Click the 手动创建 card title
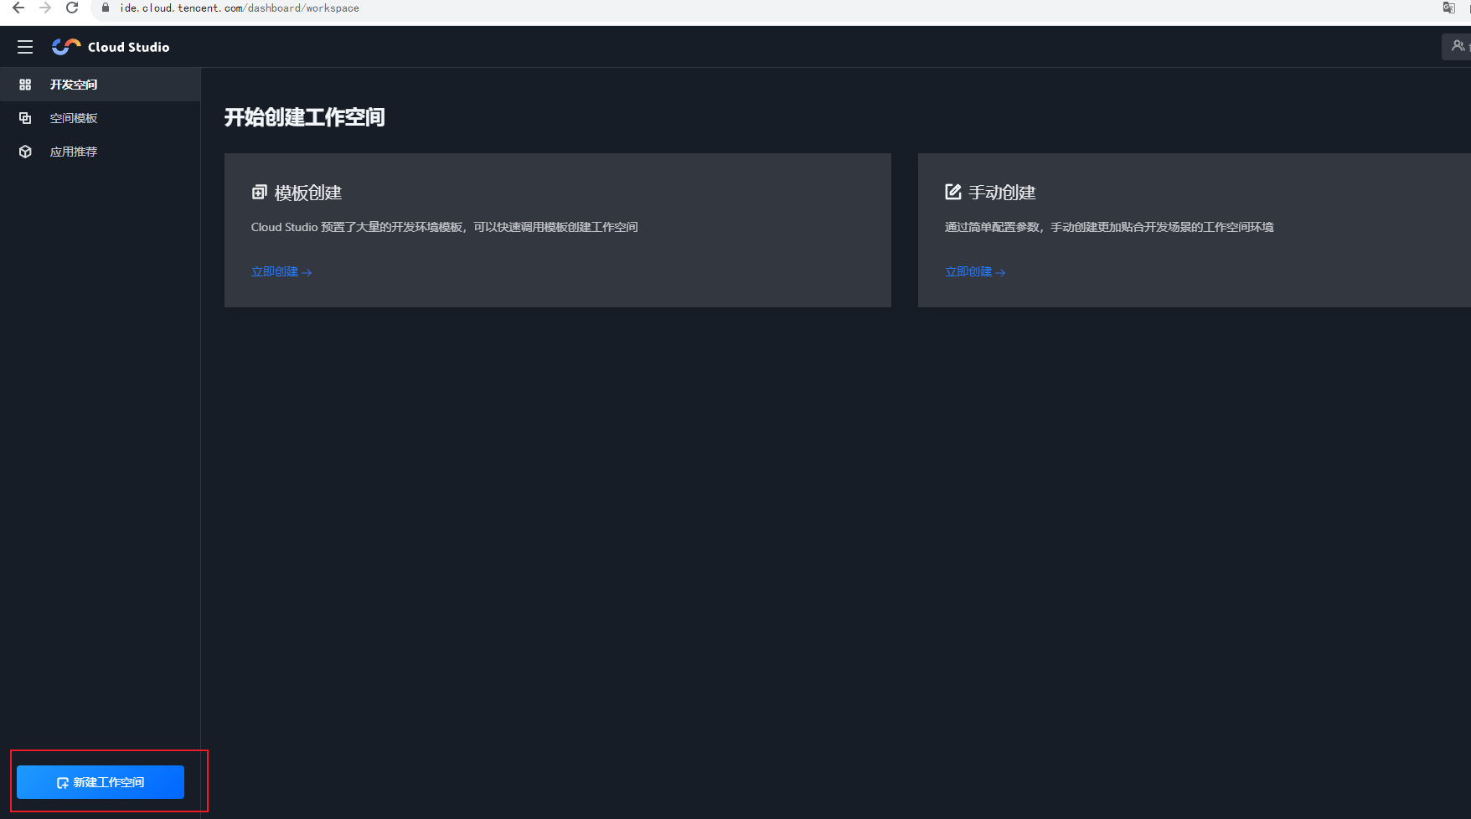The width and height of the screenshot is (1471, 819). 1002,193
